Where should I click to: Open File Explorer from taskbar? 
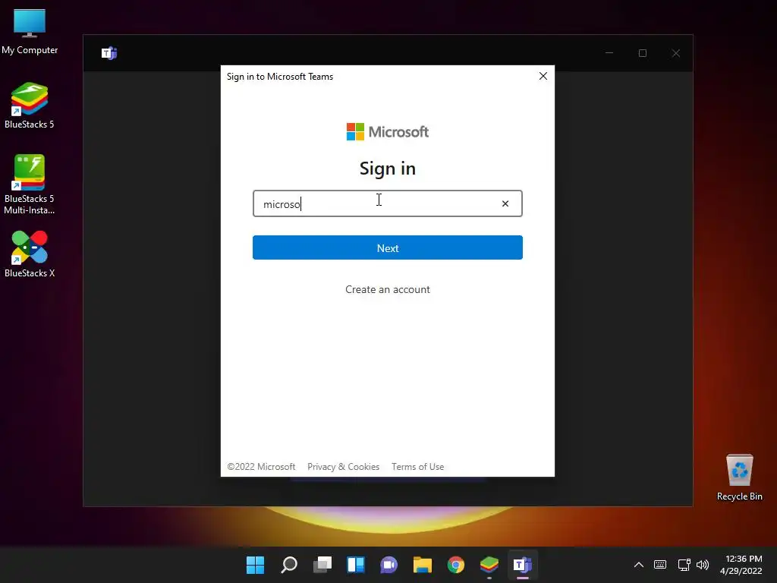[423, 565]
